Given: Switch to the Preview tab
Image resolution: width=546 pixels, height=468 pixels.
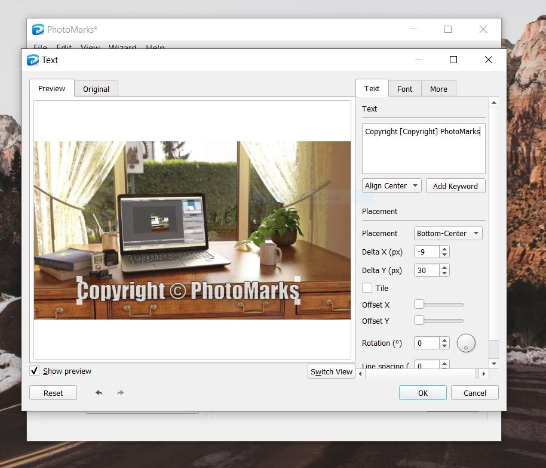Looking at the screenshot, I should click(x=51, y=88).
